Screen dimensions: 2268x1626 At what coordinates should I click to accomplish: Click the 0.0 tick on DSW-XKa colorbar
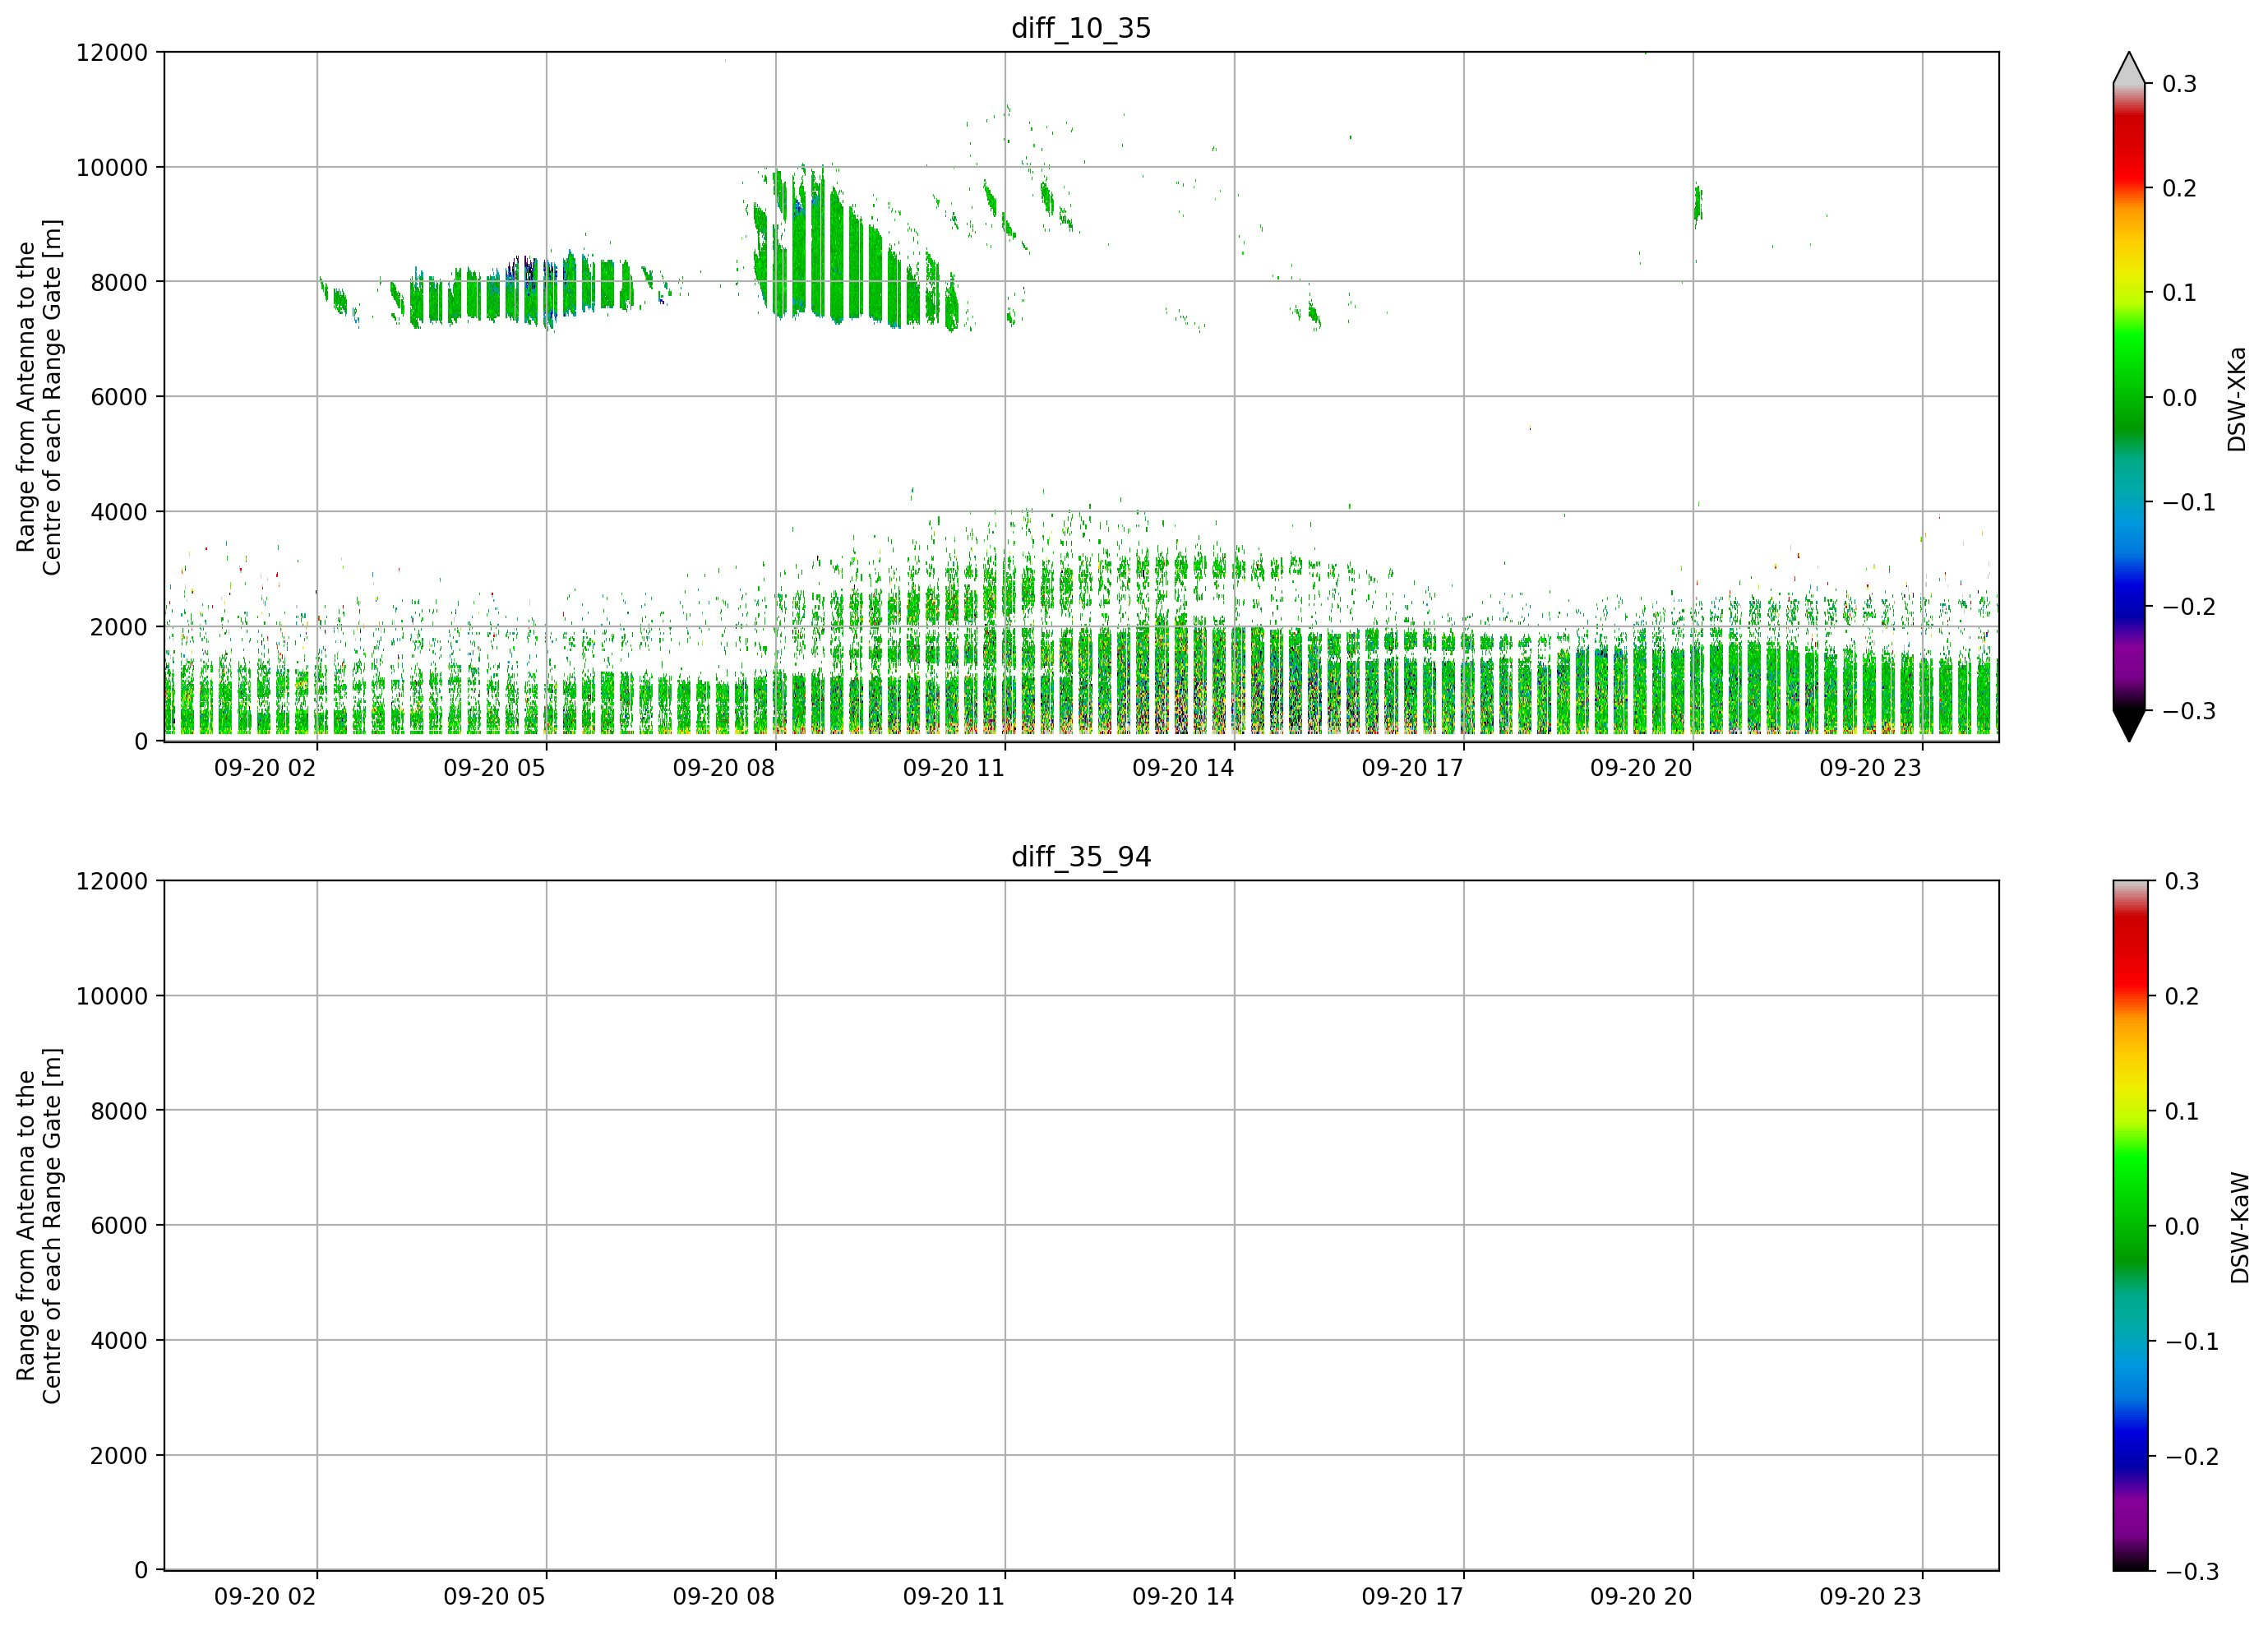(2179, 397)
